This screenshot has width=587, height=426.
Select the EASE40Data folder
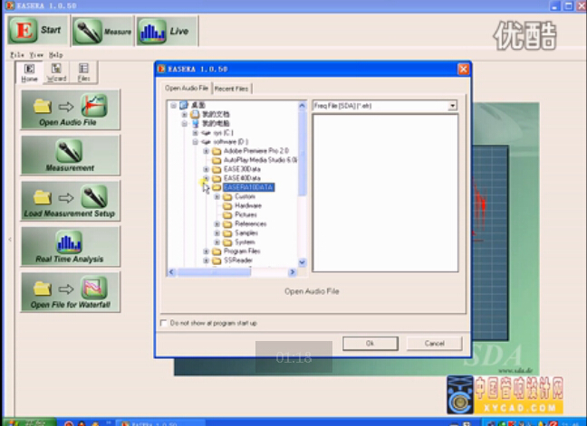(x=242, y=178)
